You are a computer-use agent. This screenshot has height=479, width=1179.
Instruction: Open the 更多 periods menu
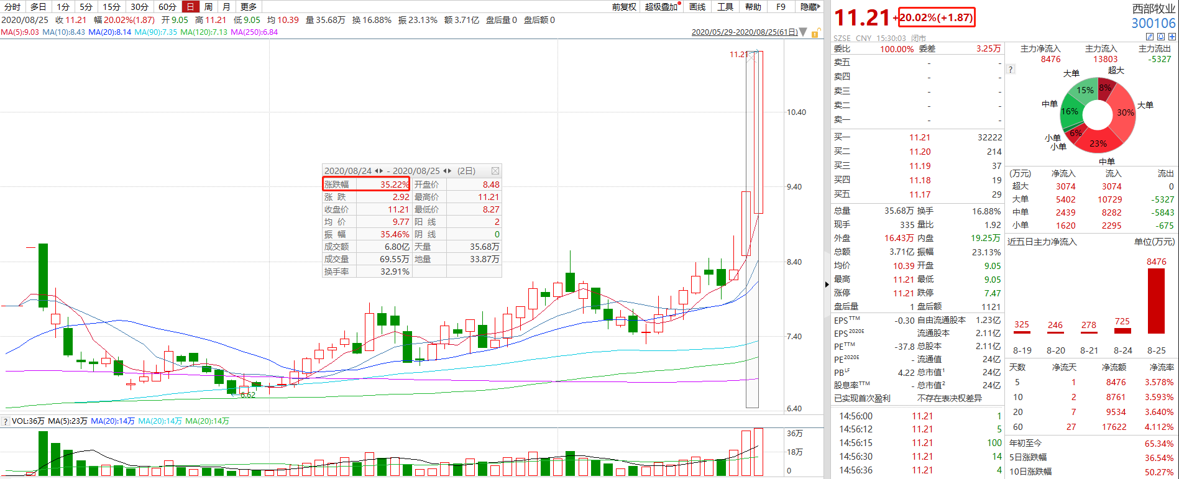tap(249, 7)
